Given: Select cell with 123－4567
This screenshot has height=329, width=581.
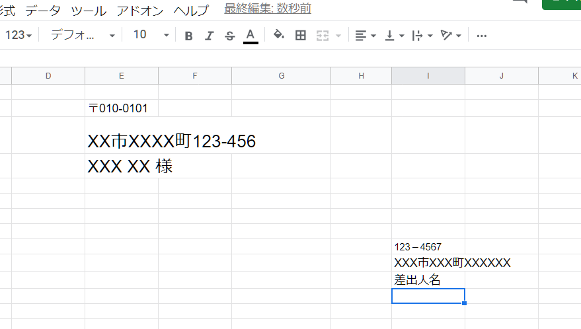Looking at the screenshot, I should 428,247.
